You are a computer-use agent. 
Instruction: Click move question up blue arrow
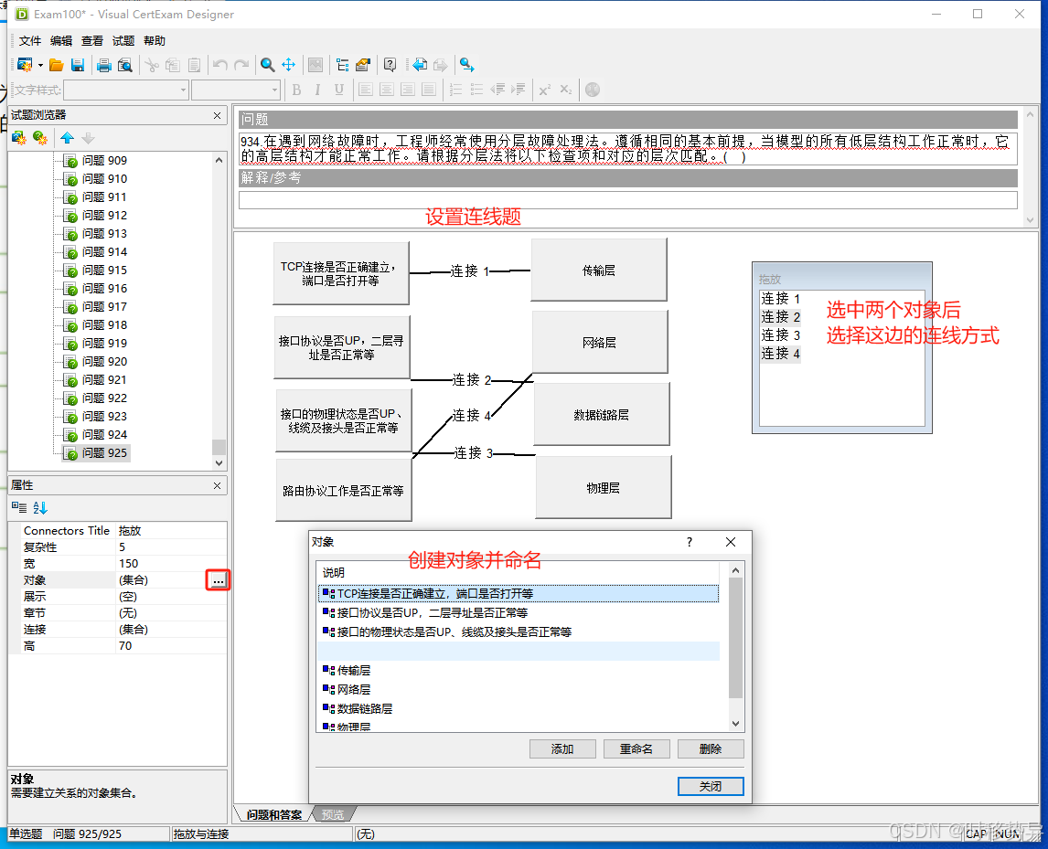67,138
